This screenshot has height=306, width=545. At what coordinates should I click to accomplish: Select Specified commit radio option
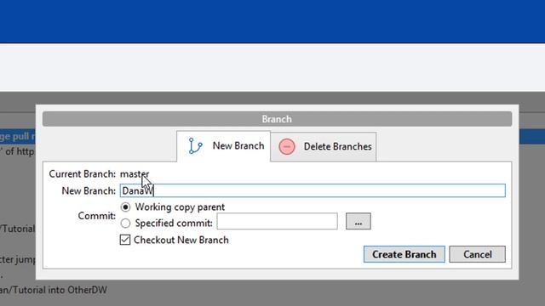125,223
